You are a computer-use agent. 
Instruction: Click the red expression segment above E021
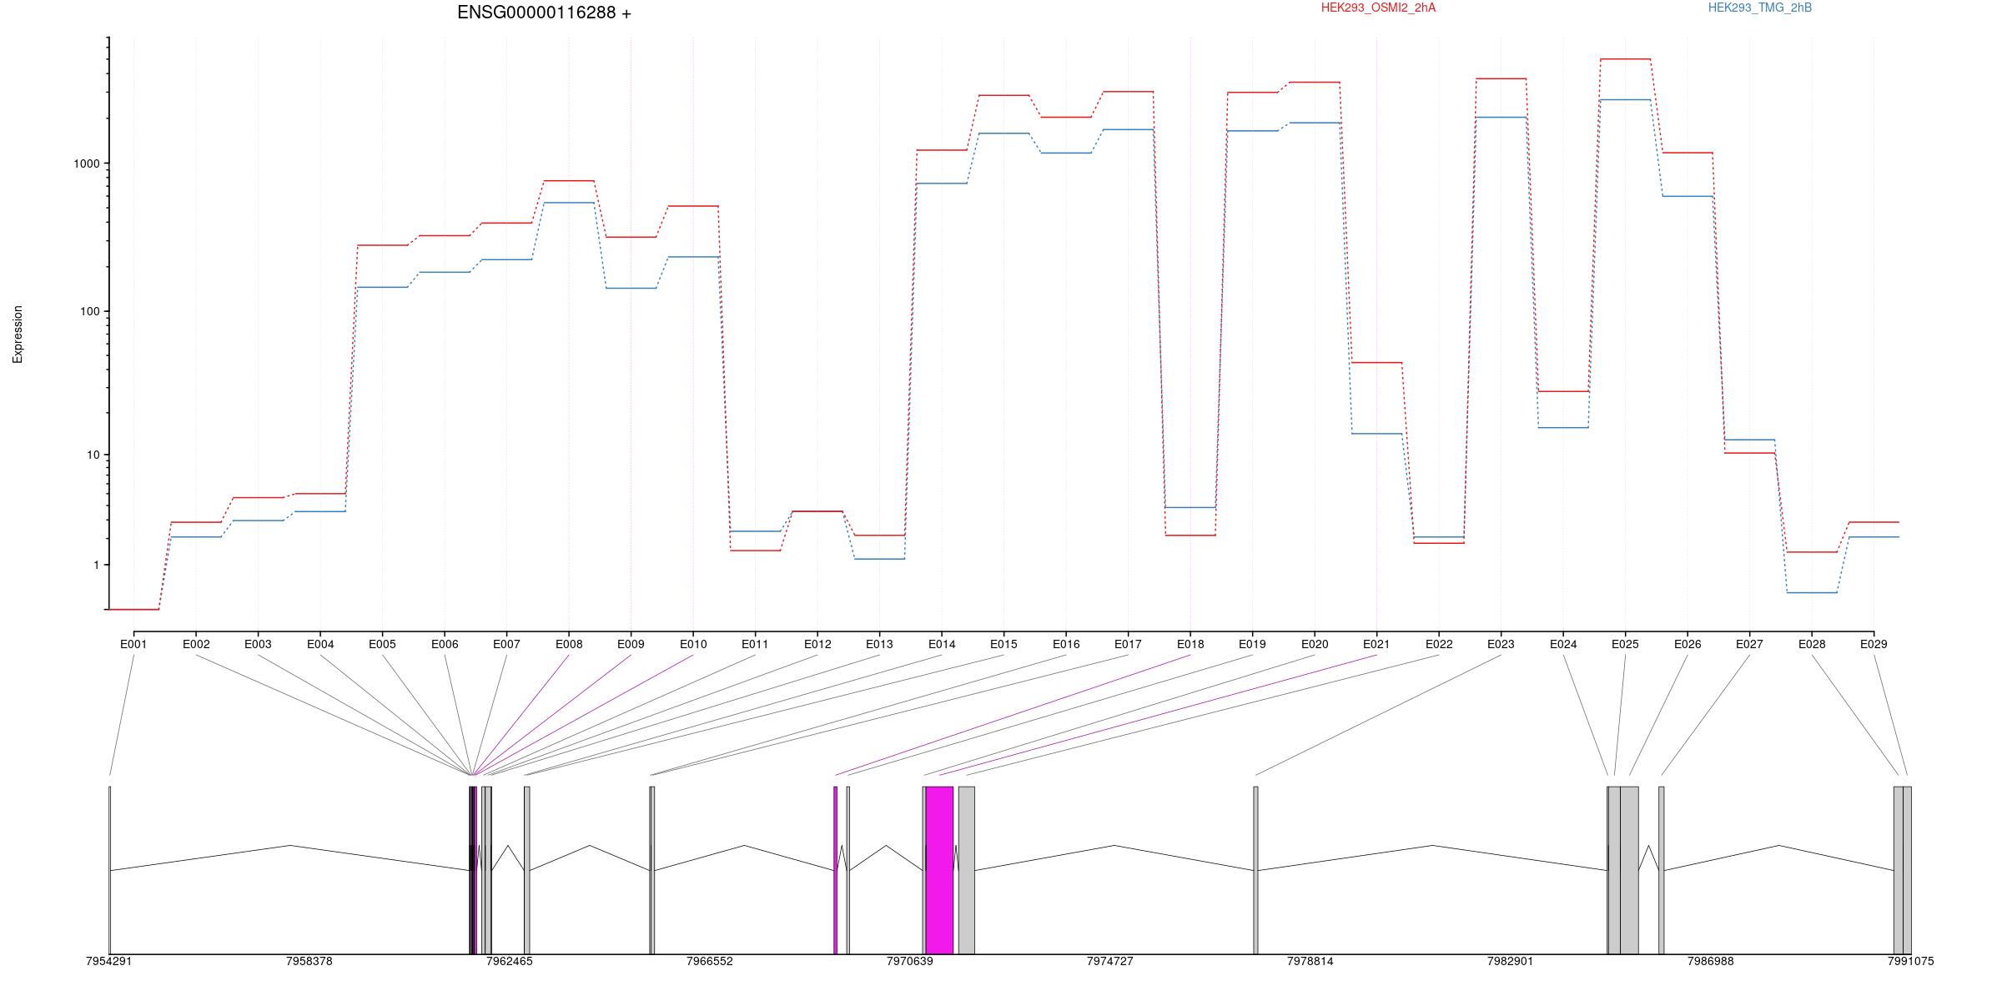pos(1376,363)
